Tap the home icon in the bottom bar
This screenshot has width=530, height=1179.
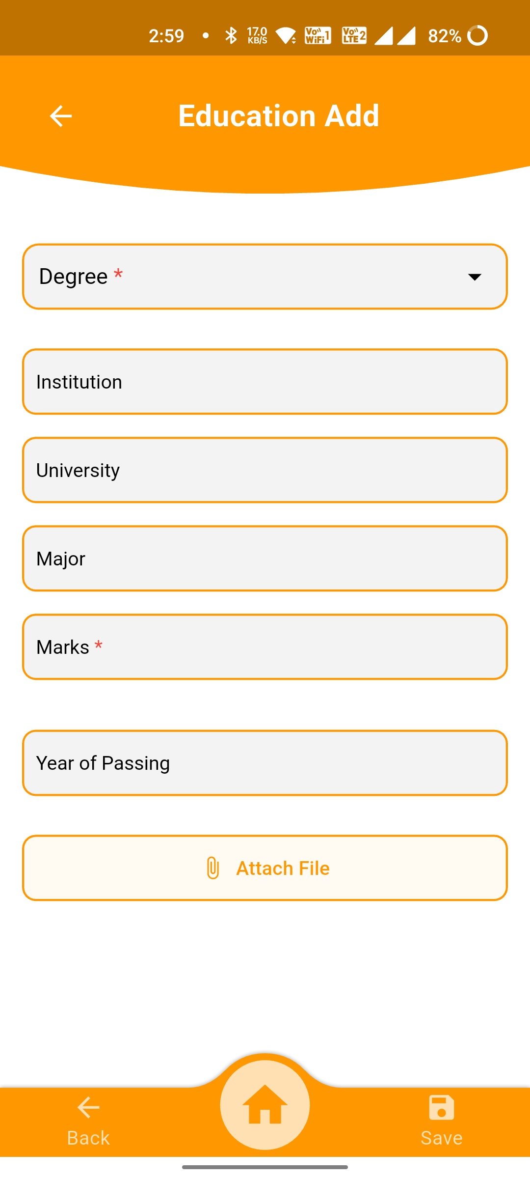click(x=265, y=1105)
